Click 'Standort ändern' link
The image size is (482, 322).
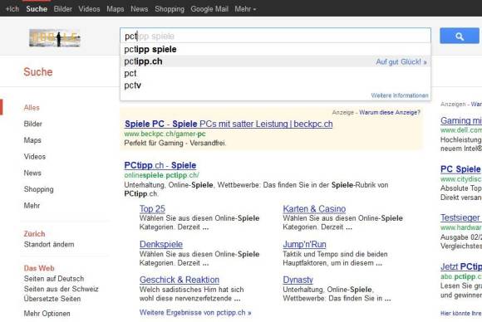pos(49,244)
